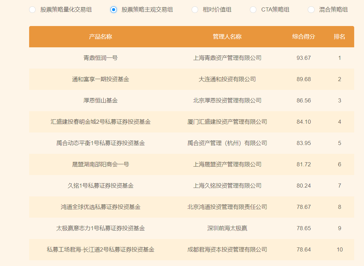Click manager 上海青鼎资产管理有限公司
Viewport: 364px width, 266px height.
pyautogui.click(x=227, y=58)
